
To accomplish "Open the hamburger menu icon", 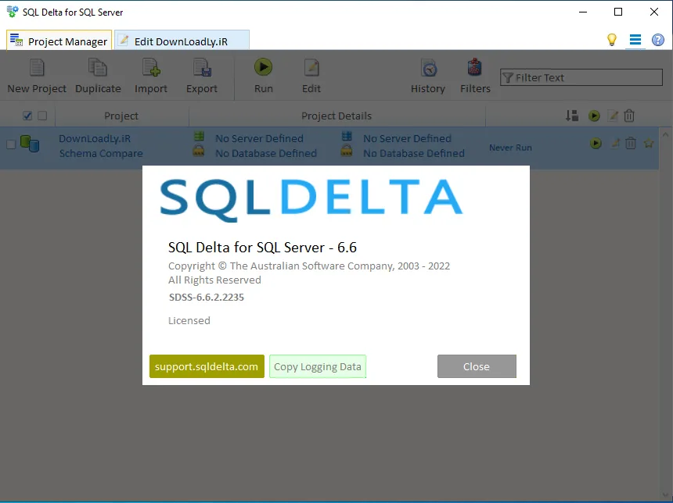I will (635, 40).
